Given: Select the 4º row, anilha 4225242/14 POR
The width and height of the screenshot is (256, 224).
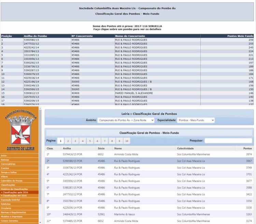Looking at the screenshot, I should point(149,174).
